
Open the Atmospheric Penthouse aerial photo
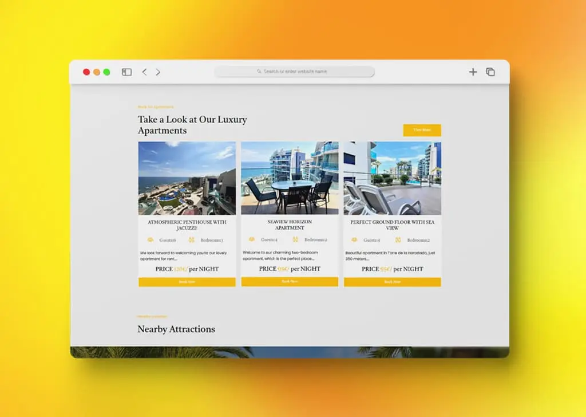click(x=187, y=178)
